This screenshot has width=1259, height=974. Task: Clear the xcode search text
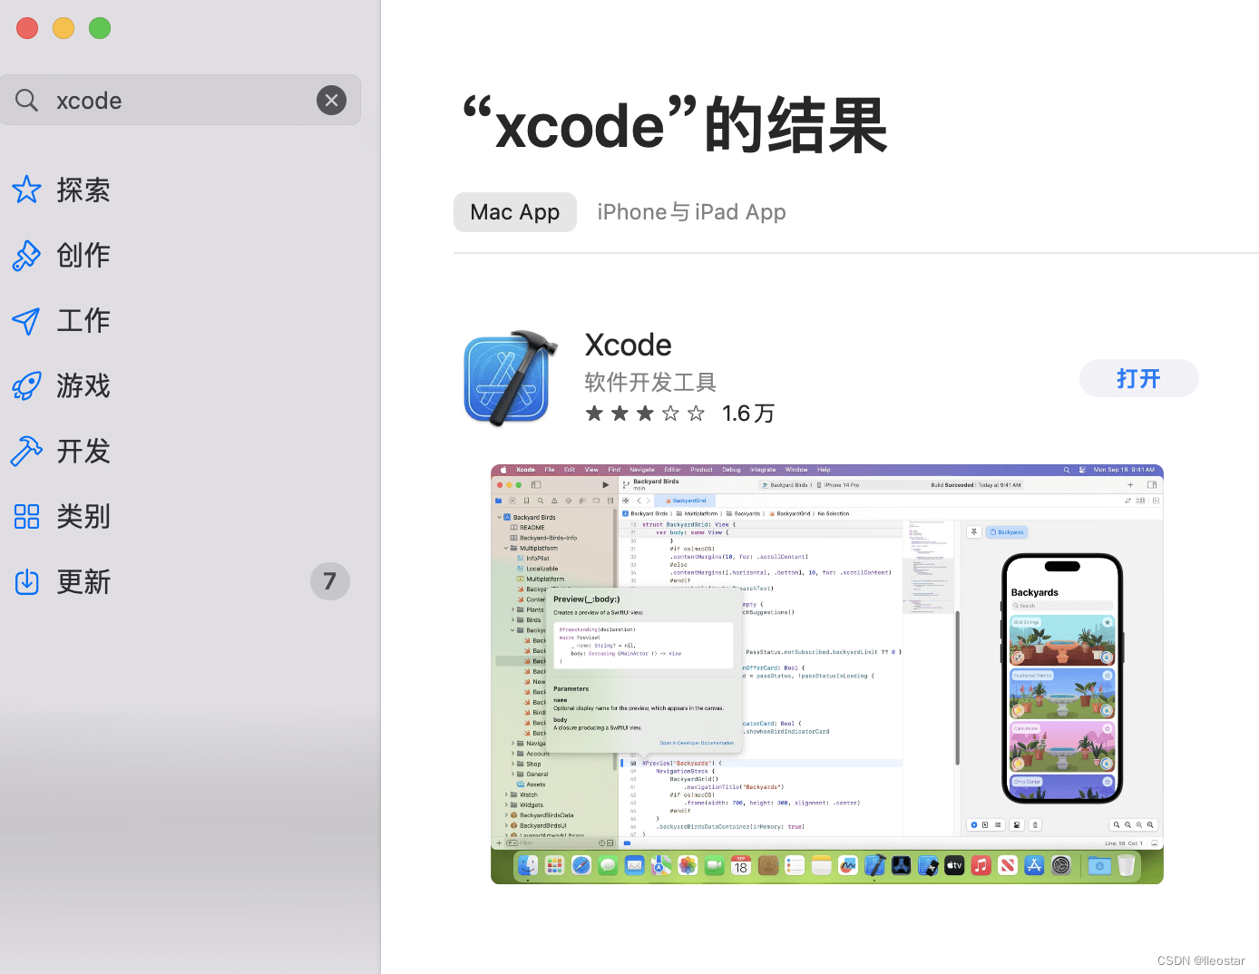coord(331,100)
